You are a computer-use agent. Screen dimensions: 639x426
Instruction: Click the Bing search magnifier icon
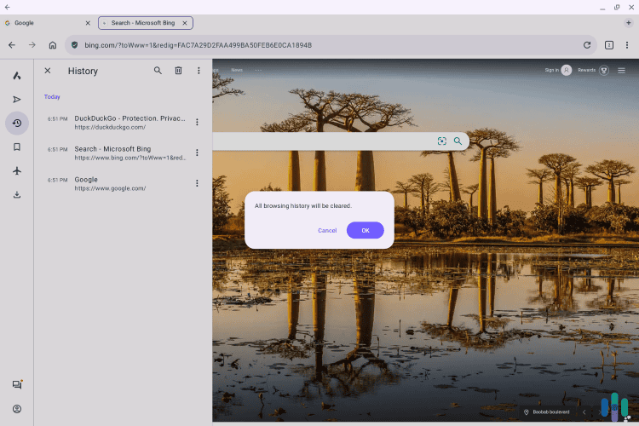point(458,141)
